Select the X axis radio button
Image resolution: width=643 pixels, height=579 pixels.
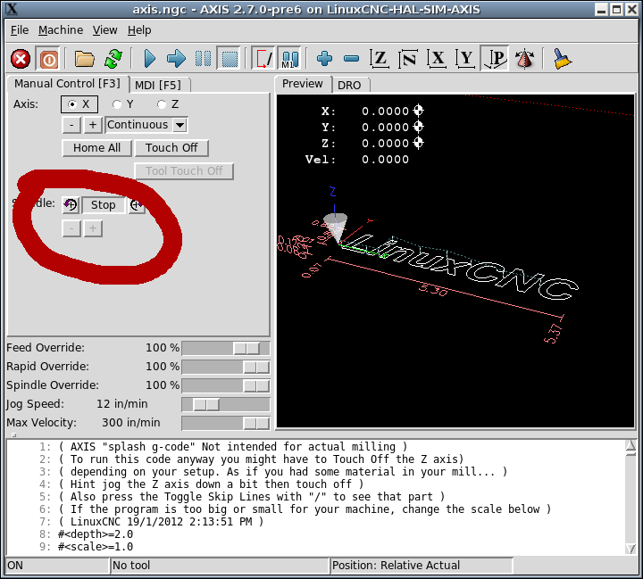click(x=72, y=104)
